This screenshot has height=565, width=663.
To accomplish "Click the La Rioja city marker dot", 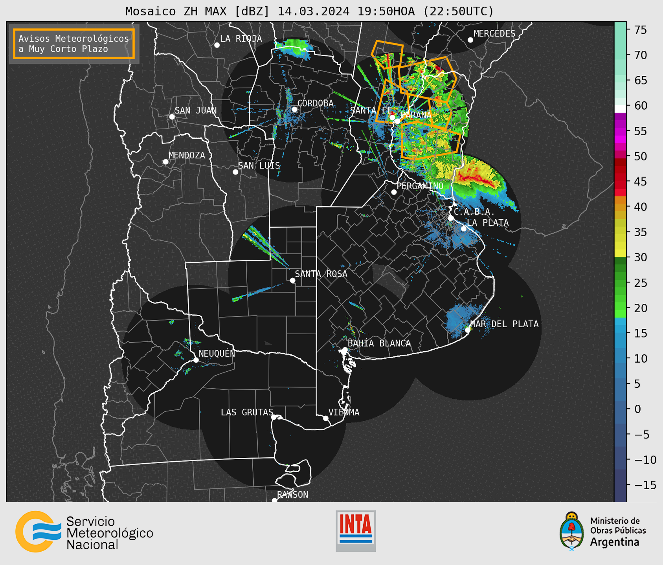I will 217,45.
